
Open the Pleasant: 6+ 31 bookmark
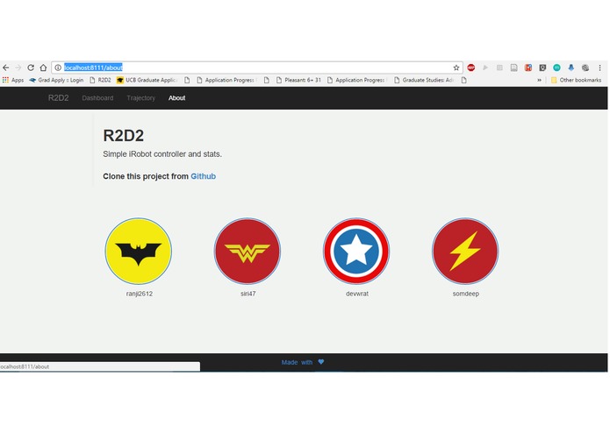coord(298,80)
